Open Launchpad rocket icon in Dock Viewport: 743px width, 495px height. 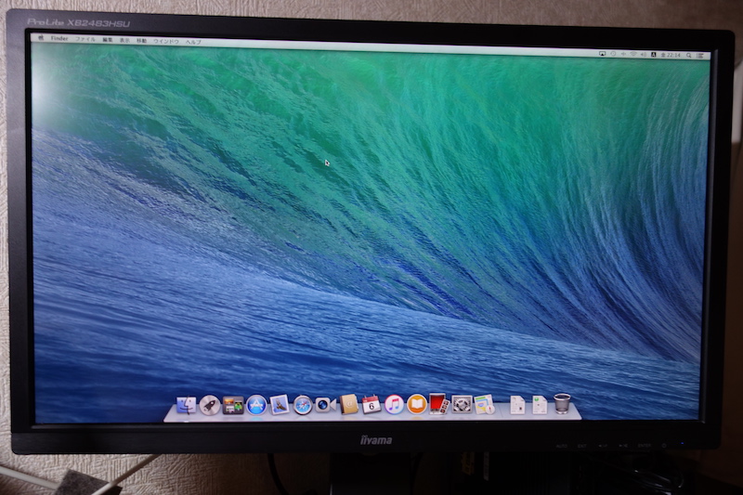[210, 406]
